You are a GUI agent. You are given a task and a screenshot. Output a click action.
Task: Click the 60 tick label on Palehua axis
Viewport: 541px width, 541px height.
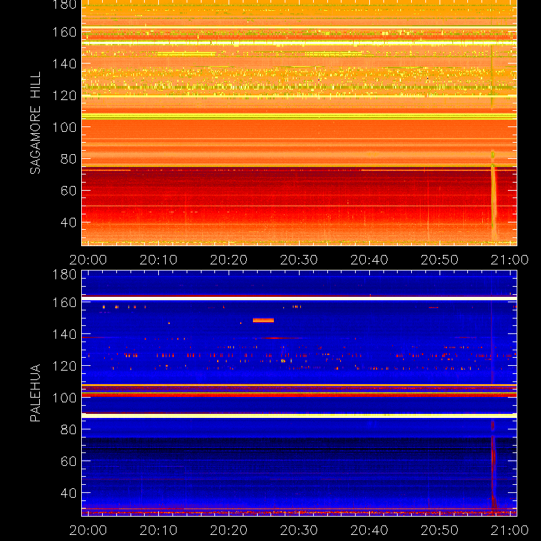(68, 461)
